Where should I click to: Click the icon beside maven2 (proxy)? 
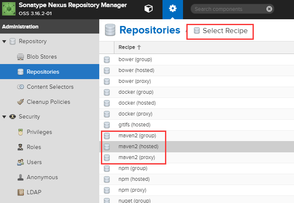click(x=107, y=157)
